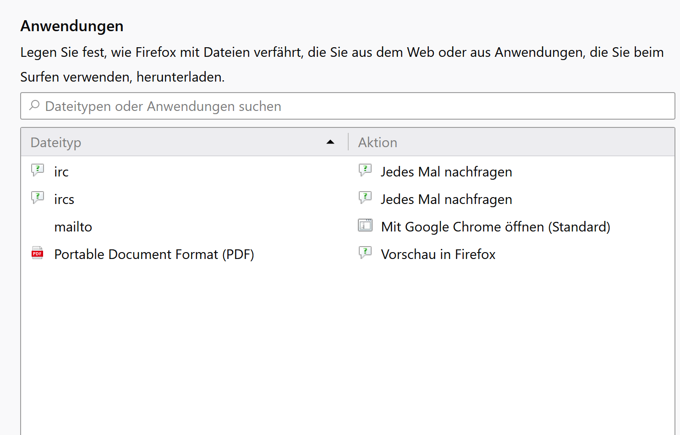Viewport: 680px width, 435px height.
Task: Click the irc file type icon
Action: (37, 171)
